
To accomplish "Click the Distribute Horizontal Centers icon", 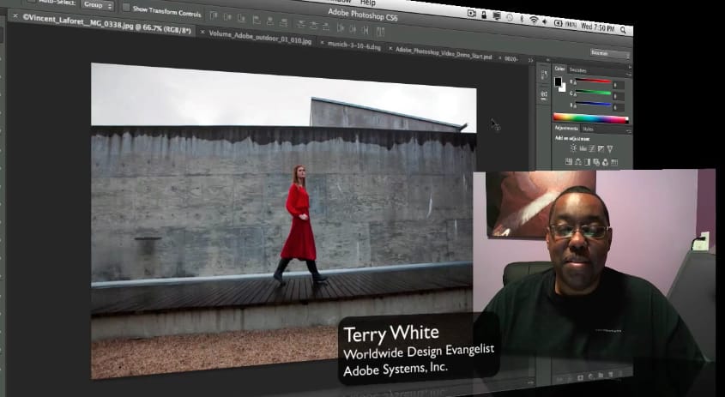I will pyautogui.click(x=353, y=28).
